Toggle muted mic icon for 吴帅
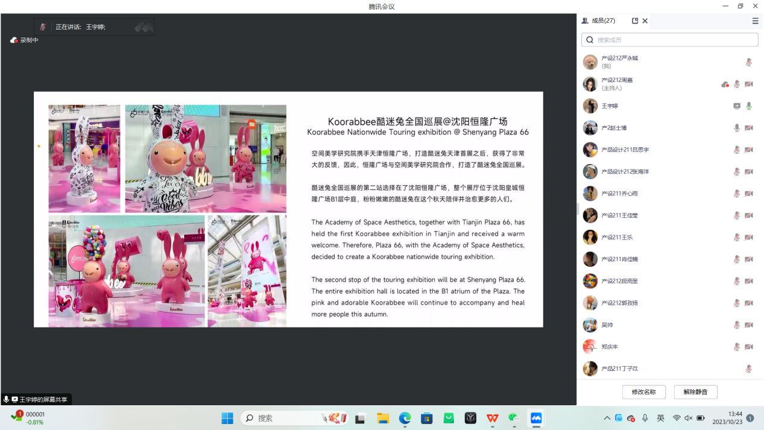 pyautogui.click(x=737, y=325)
